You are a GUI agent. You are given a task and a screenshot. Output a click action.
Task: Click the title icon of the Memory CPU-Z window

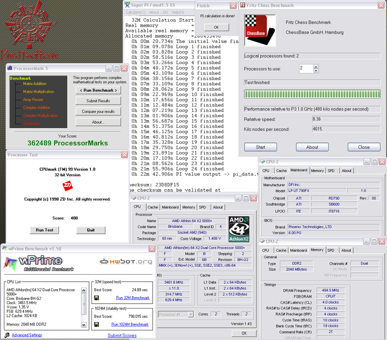click(x=262, y=241)
